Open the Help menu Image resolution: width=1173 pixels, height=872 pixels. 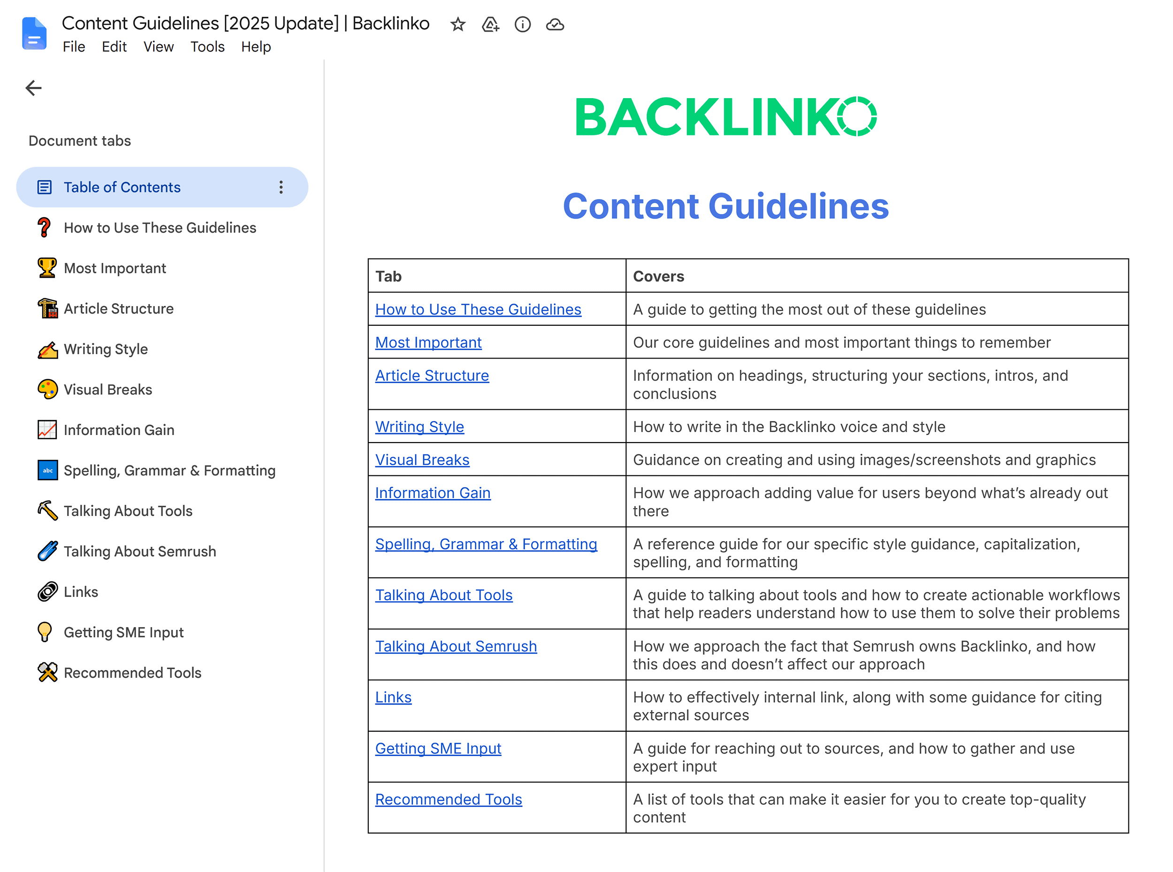pyautogui.click(x=256, y=46)
